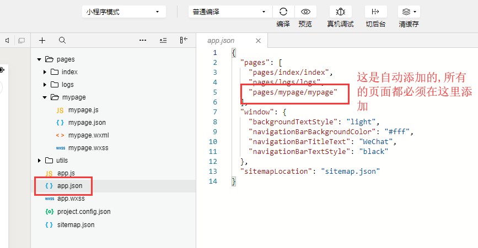Screen dimensions: 478x248
Task: Hide the file tree sidebar panel
Action: (184, 40)
